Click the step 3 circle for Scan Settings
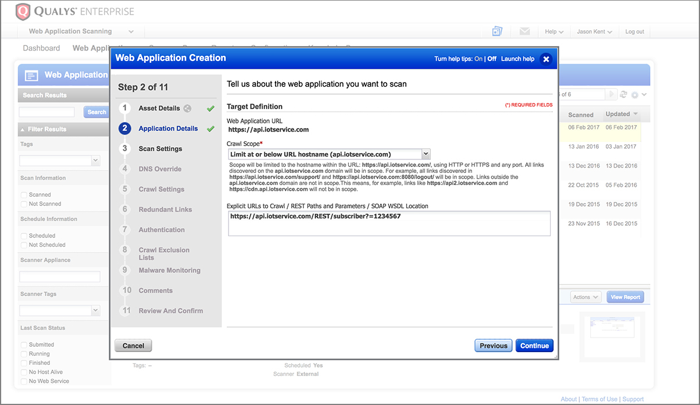Screen dimensions: 700x405 (x=124, y=149)
